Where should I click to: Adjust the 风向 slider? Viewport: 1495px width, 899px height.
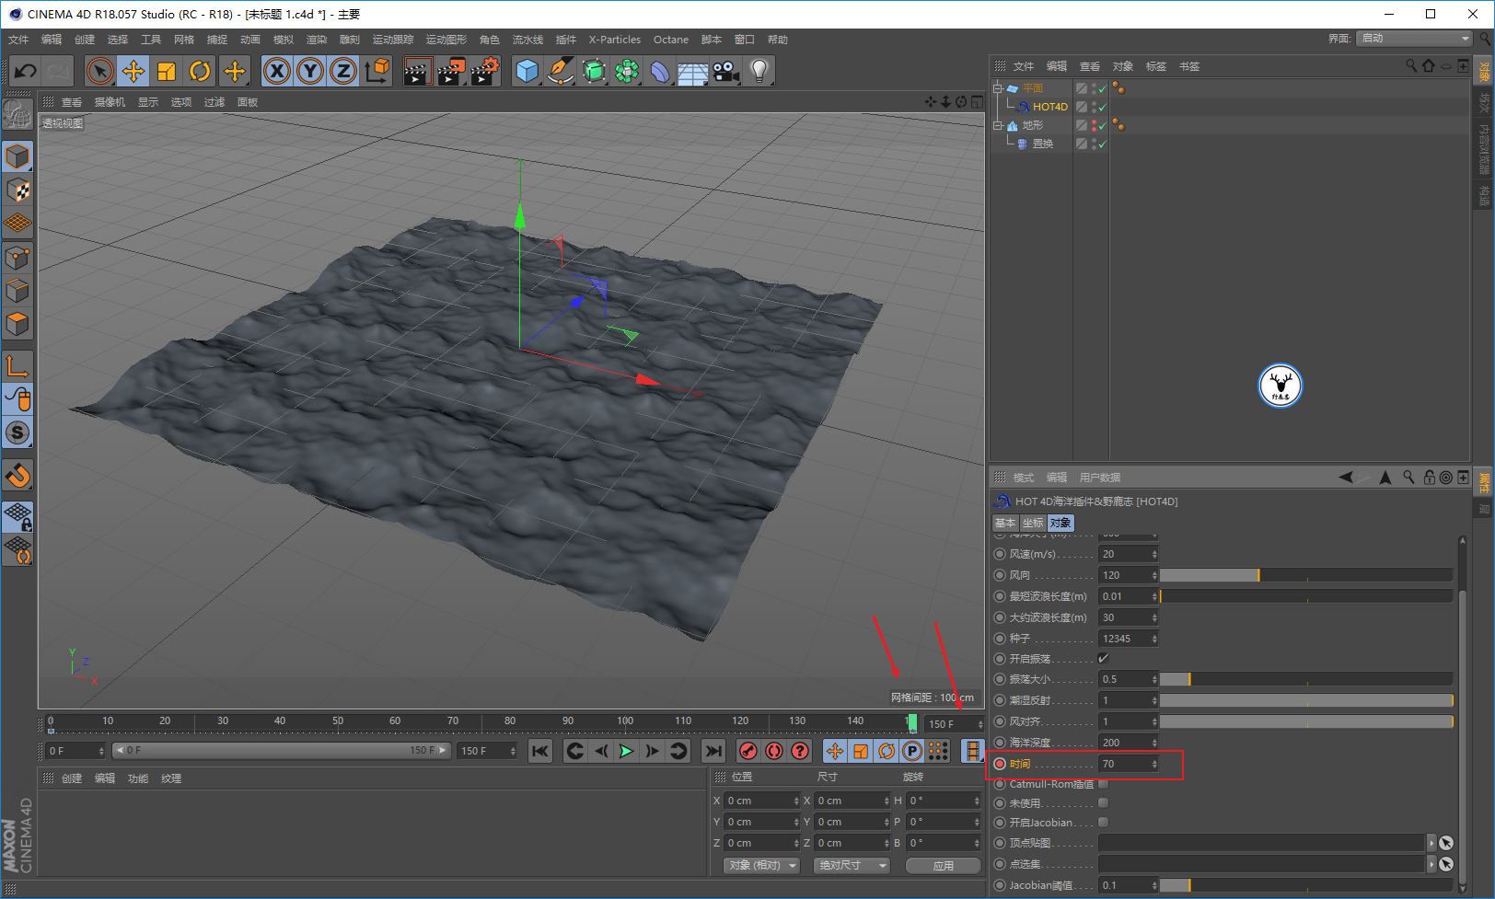[x=1306, y=575]
